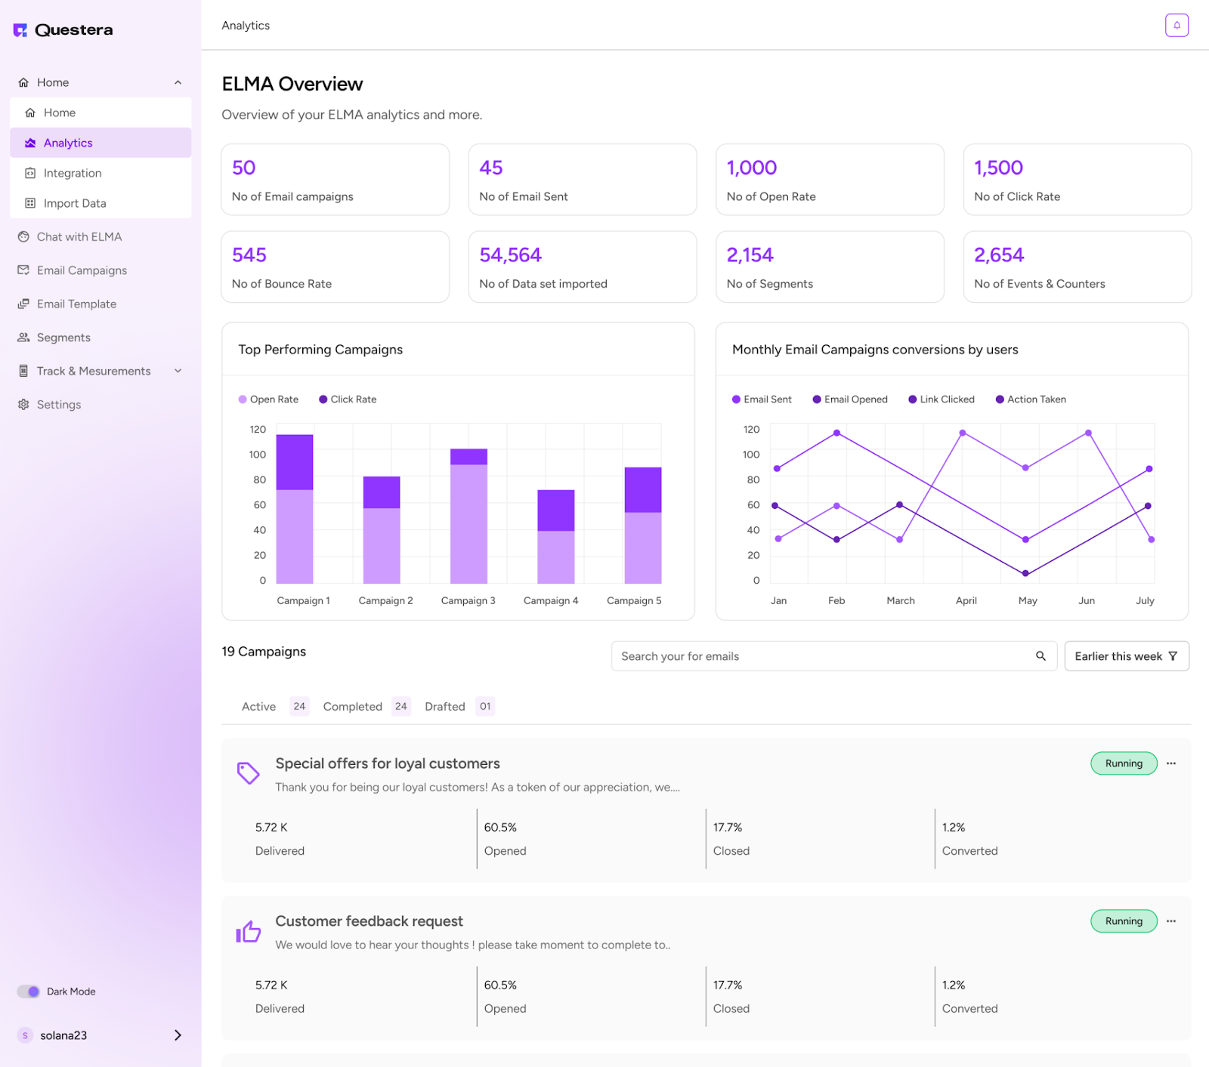Toggle Open Rate legend in bar chart
1209x1067 pixels.
pos(268,399)
